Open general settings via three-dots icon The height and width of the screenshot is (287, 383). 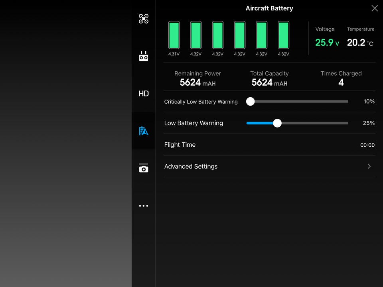point(144,206)
